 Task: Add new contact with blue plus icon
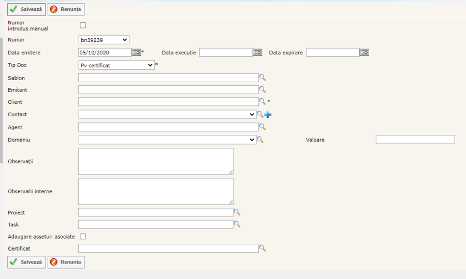(268, 114)
